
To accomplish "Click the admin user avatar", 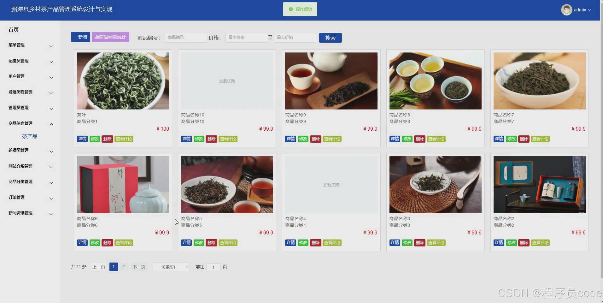I will tap(566, 10).
